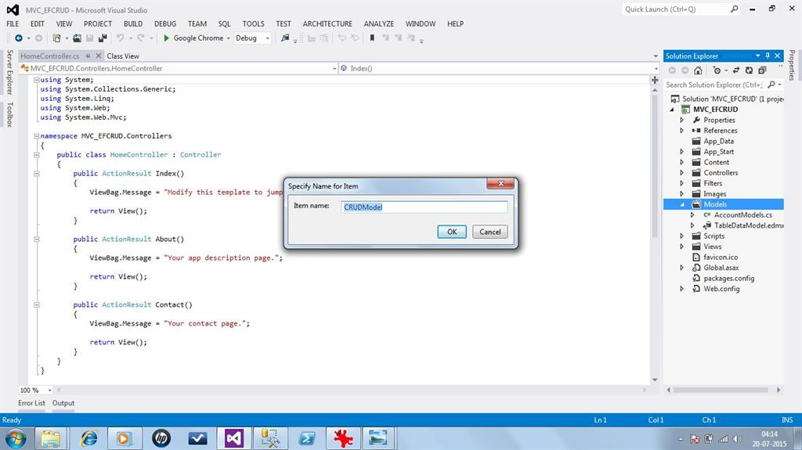The image size is (802, 450).
Task: Open the Solution Explorer window options dropdown
Action: [757, 56]
